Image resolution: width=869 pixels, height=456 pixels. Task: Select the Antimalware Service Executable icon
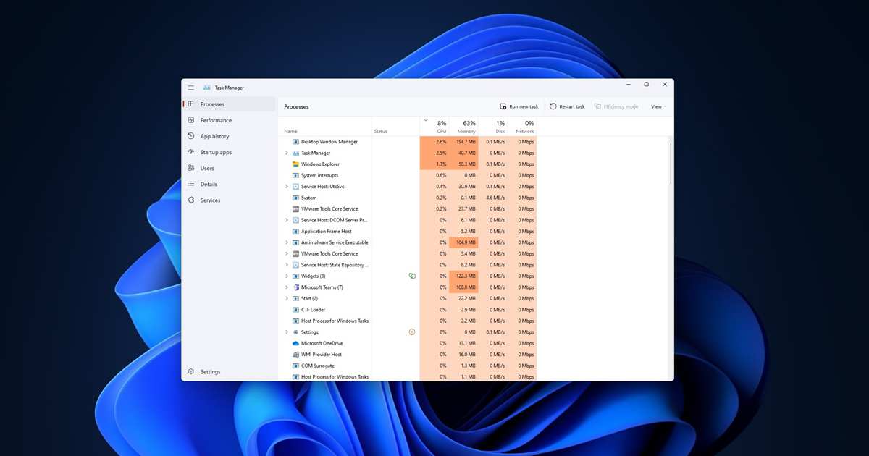pyautogui.click(x=295, y=242)
